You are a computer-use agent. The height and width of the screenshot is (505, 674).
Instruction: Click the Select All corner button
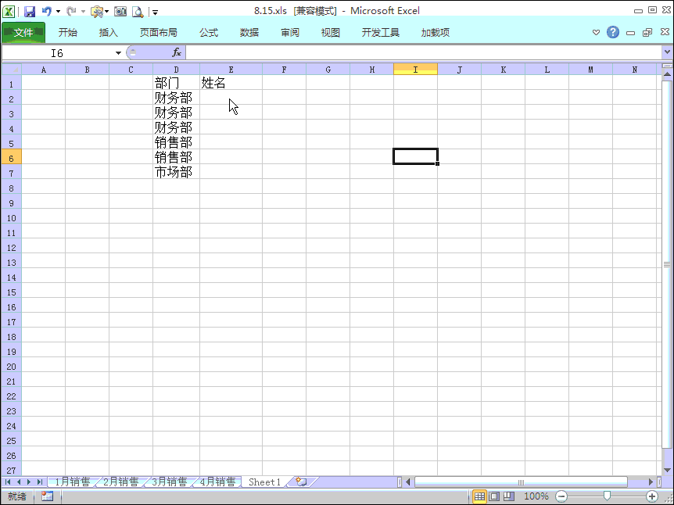[x=12, y=70]
